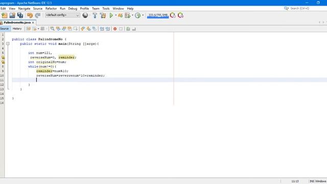Clean and Build the project

point(103,15)
